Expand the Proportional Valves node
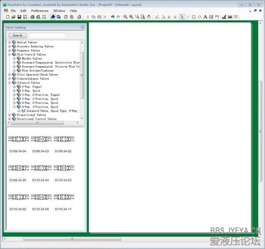 (9, 115)
